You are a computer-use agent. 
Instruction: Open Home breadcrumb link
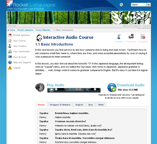[x=12, y=30]
